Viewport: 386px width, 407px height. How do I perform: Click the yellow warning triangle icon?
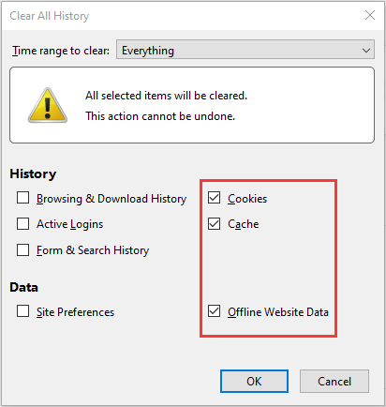tap(48, 105)
